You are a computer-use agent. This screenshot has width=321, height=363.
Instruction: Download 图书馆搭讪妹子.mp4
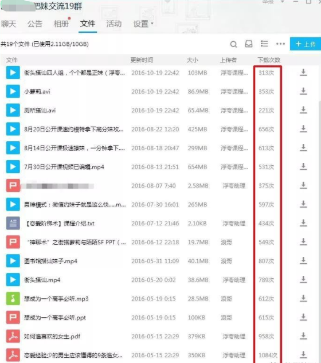[303, 261]
